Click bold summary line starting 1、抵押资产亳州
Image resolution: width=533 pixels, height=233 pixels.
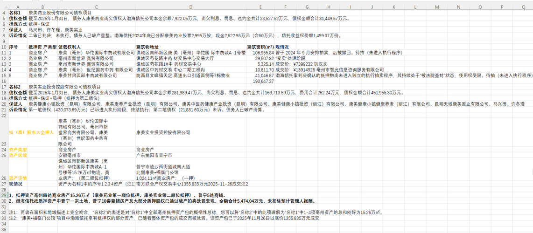click(118, 195)
